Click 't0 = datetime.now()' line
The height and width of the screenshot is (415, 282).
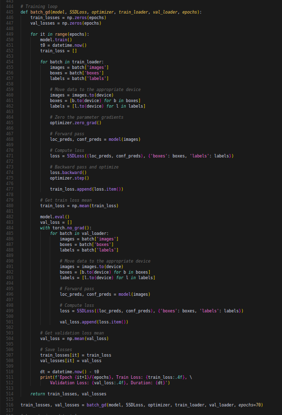[63, 45]
